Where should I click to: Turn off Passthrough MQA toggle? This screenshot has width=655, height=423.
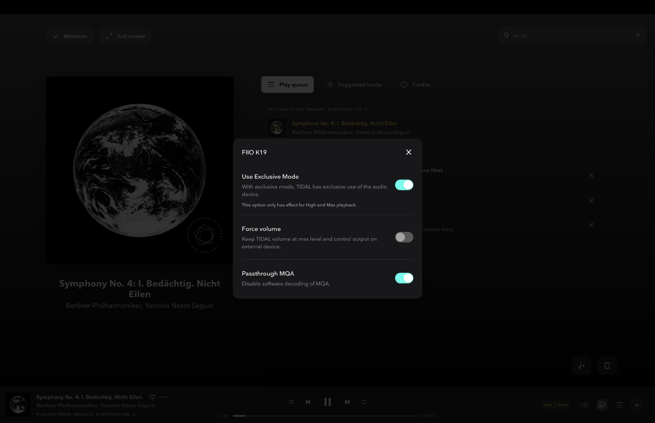[x=404, y=278]
